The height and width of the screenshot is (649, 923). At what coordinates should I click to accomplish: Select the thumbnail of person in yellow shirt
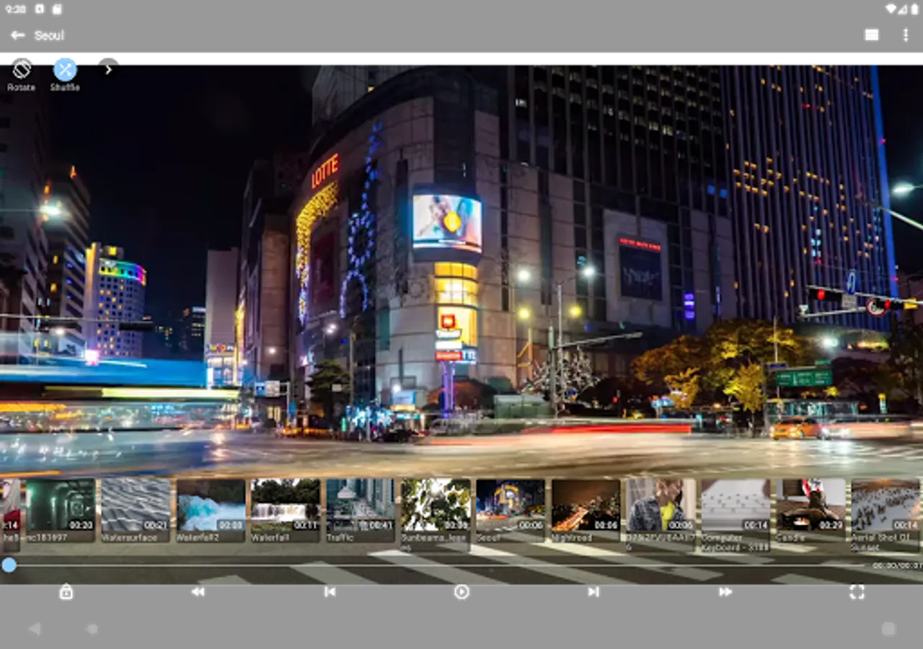pyautogui.click(x=661, y=515)
